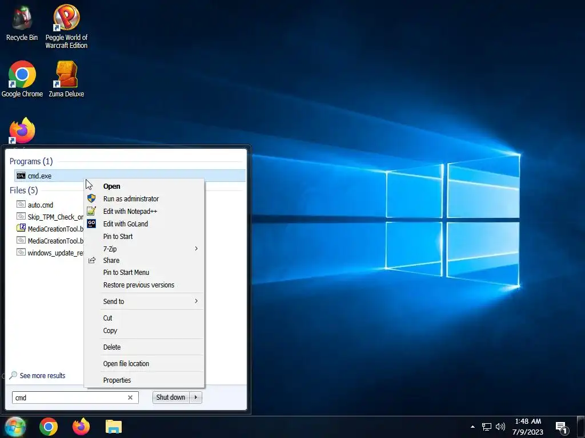Screen dimensions: 585x438
Task: Click the clock showing 1:48 AM
Action: 528,421
